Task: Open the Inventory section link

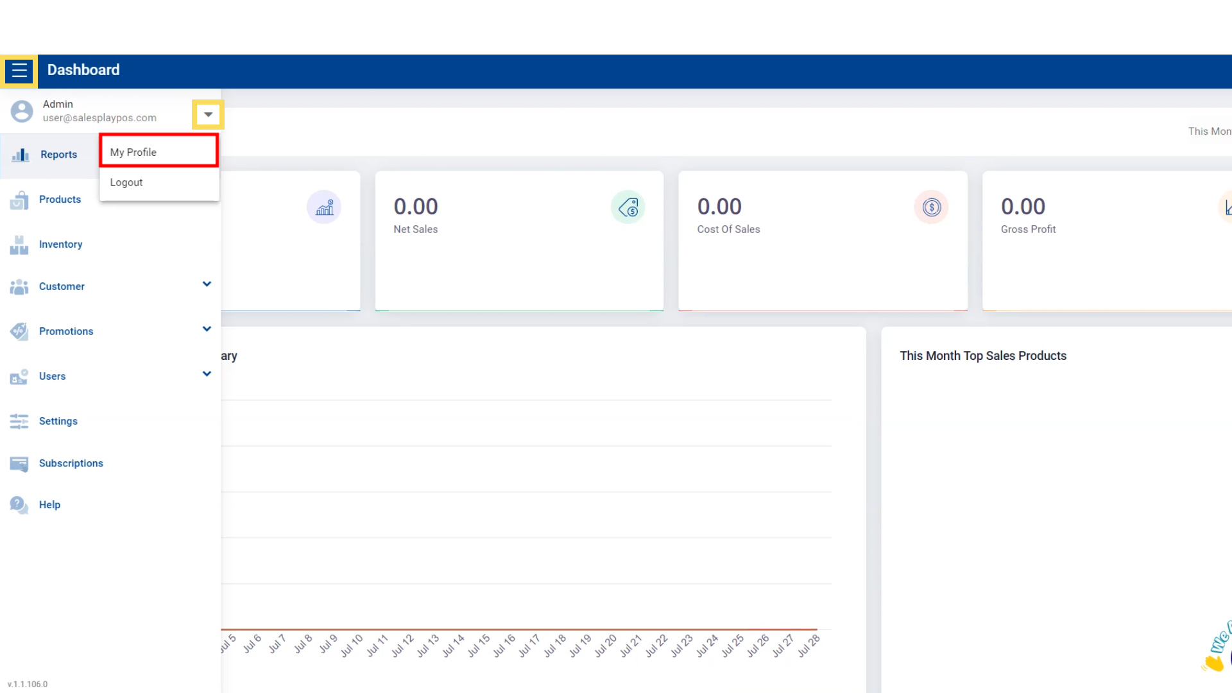Action: 60,244
